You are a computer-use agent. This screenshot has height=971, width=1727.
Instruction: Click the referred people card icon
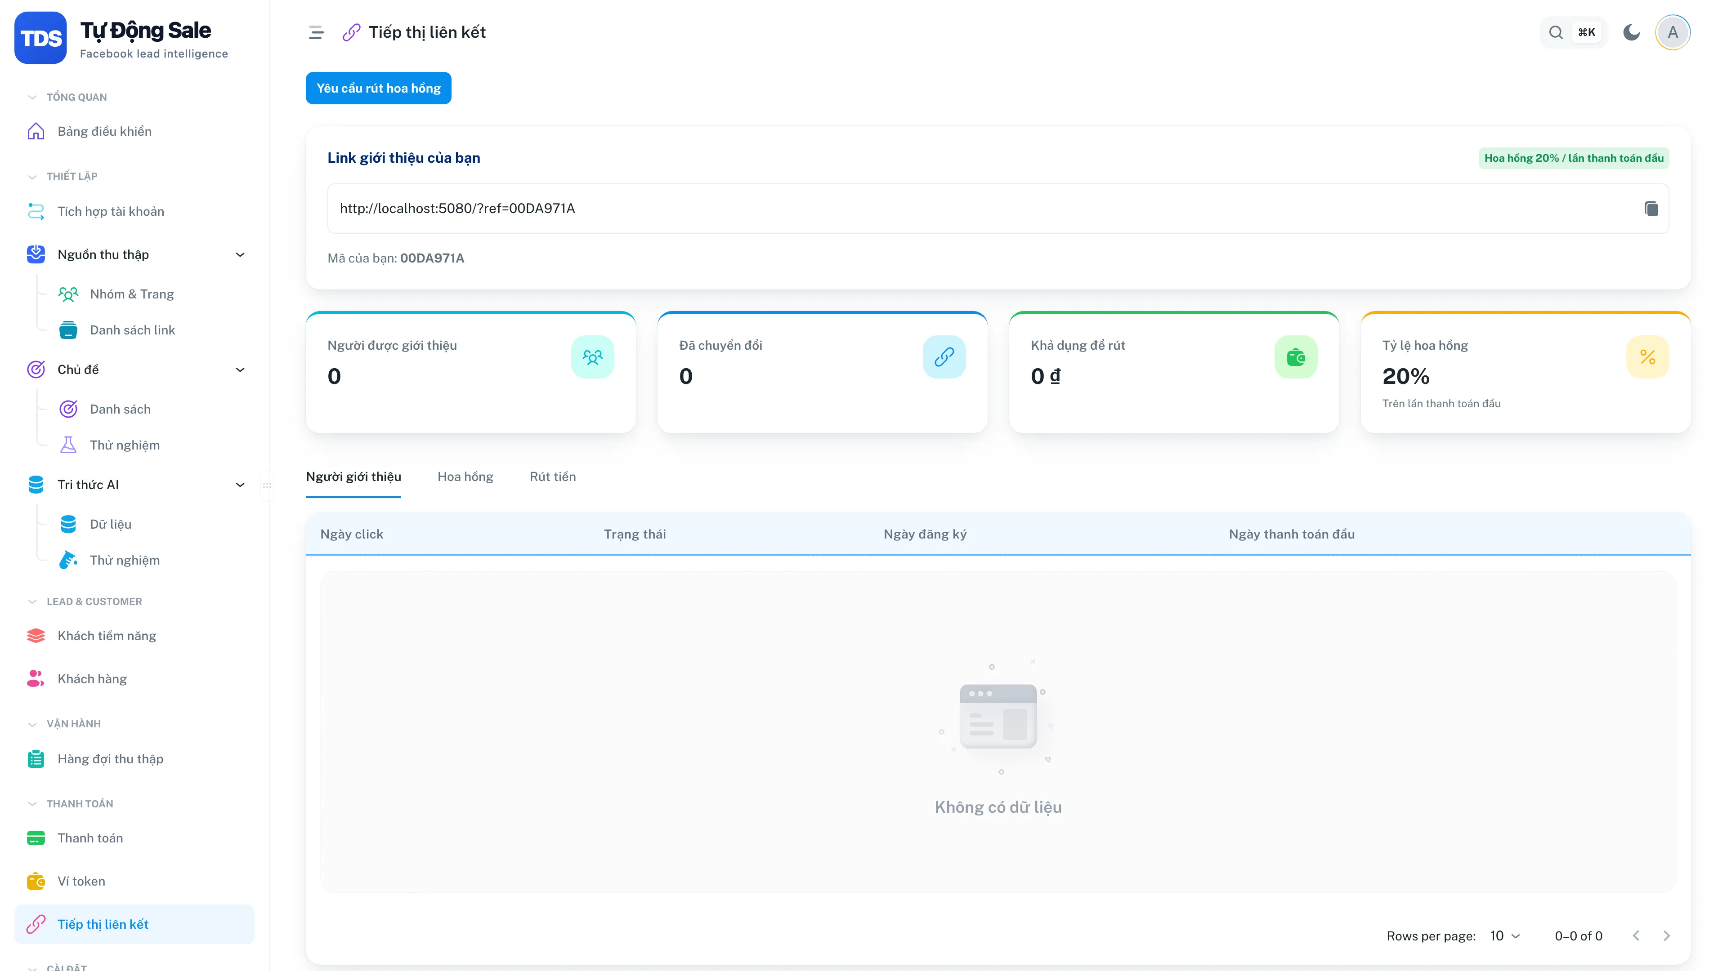tap(593, 357)
